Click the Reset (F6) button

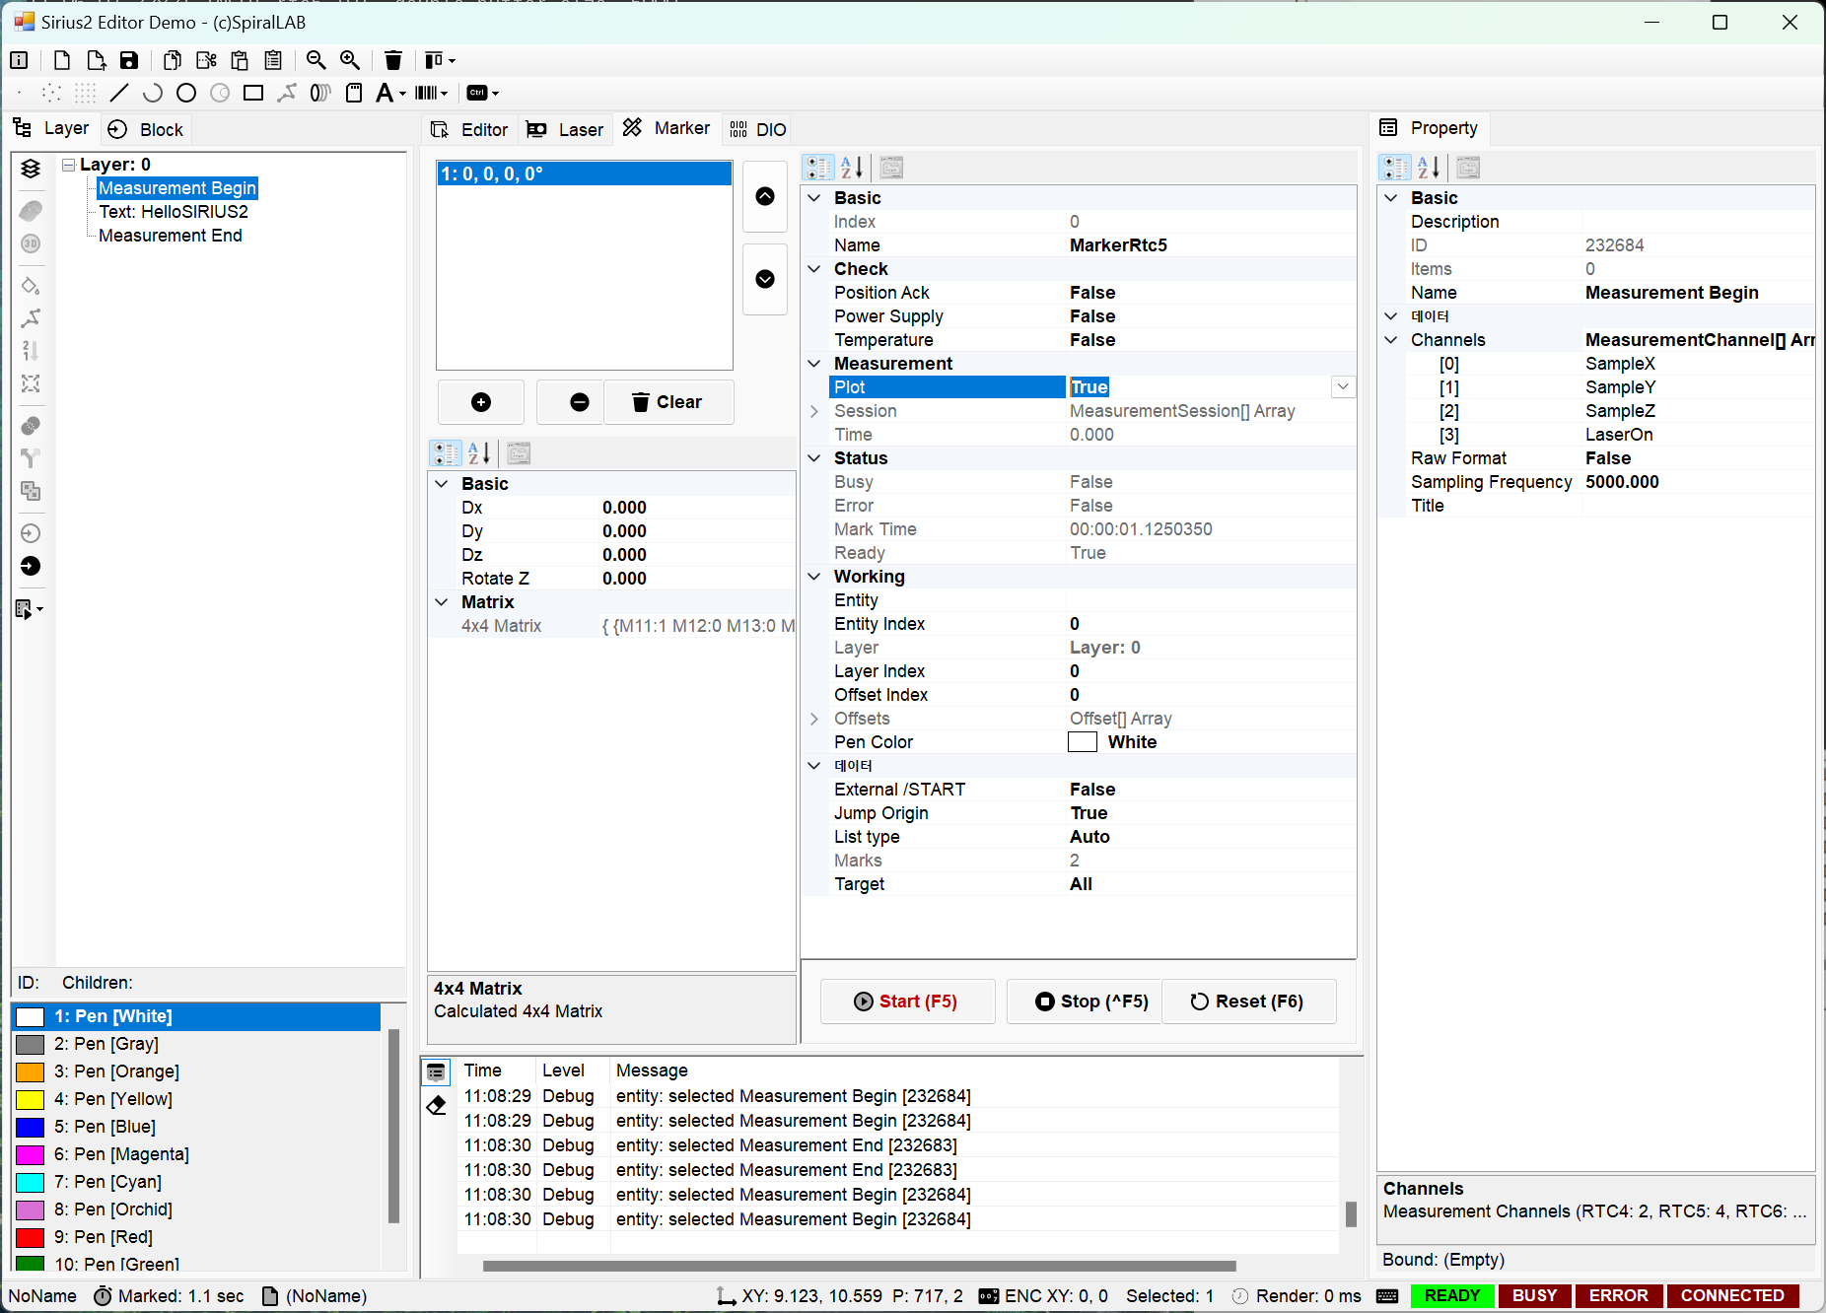[1248, 1002]
